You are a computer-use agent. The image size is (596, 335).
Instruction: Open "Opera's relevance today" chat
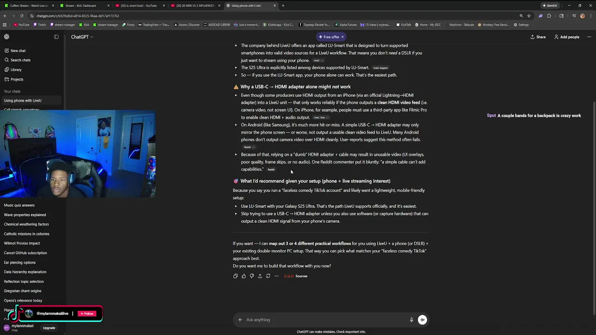click(x=32, y=301)
